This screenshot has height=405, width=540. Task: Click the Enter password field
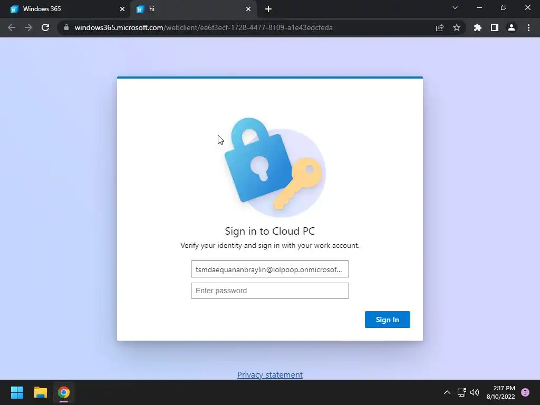tap(269, 291)
